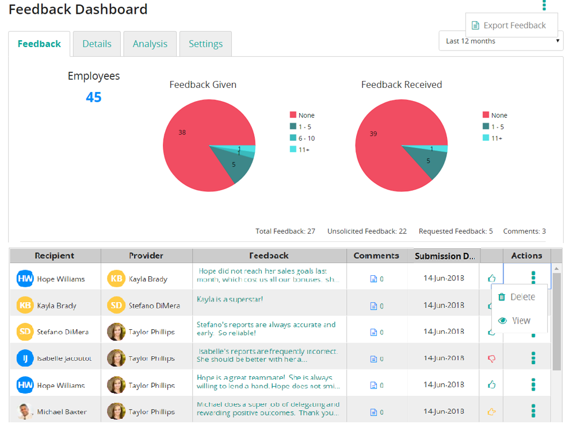Viewport: 565px width, 424px height.
Task: Toggle the None legend swatch in Feedback Given
Action: pyautogui.click(x=293, y=115)
